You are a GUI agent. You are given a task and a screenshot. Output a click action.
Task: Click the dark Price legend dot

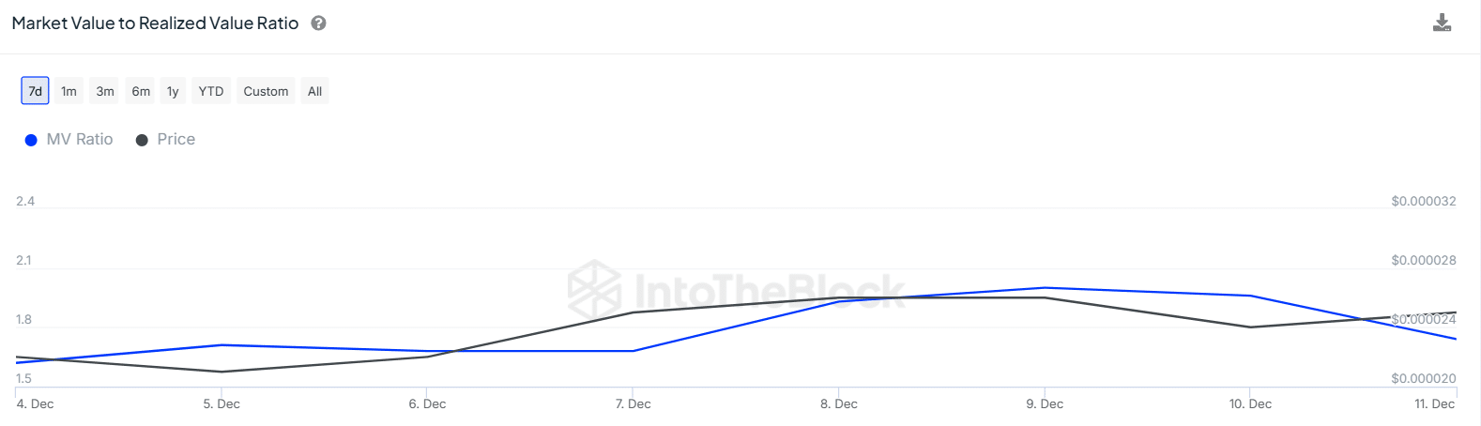click(x=142, y=140)
